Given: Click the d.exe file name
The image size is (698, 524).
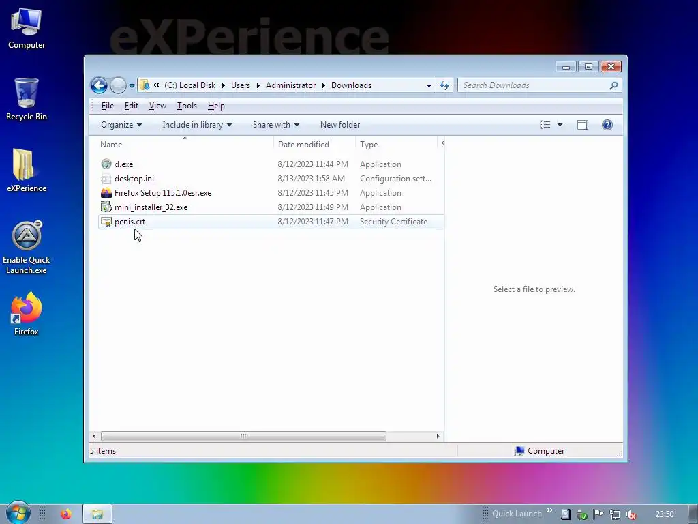Looking at the screenshot, I should pyautogui.click(x=124, y=164).
